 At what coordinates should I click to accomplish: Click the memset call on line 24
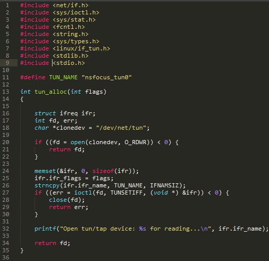coord(45,171)
